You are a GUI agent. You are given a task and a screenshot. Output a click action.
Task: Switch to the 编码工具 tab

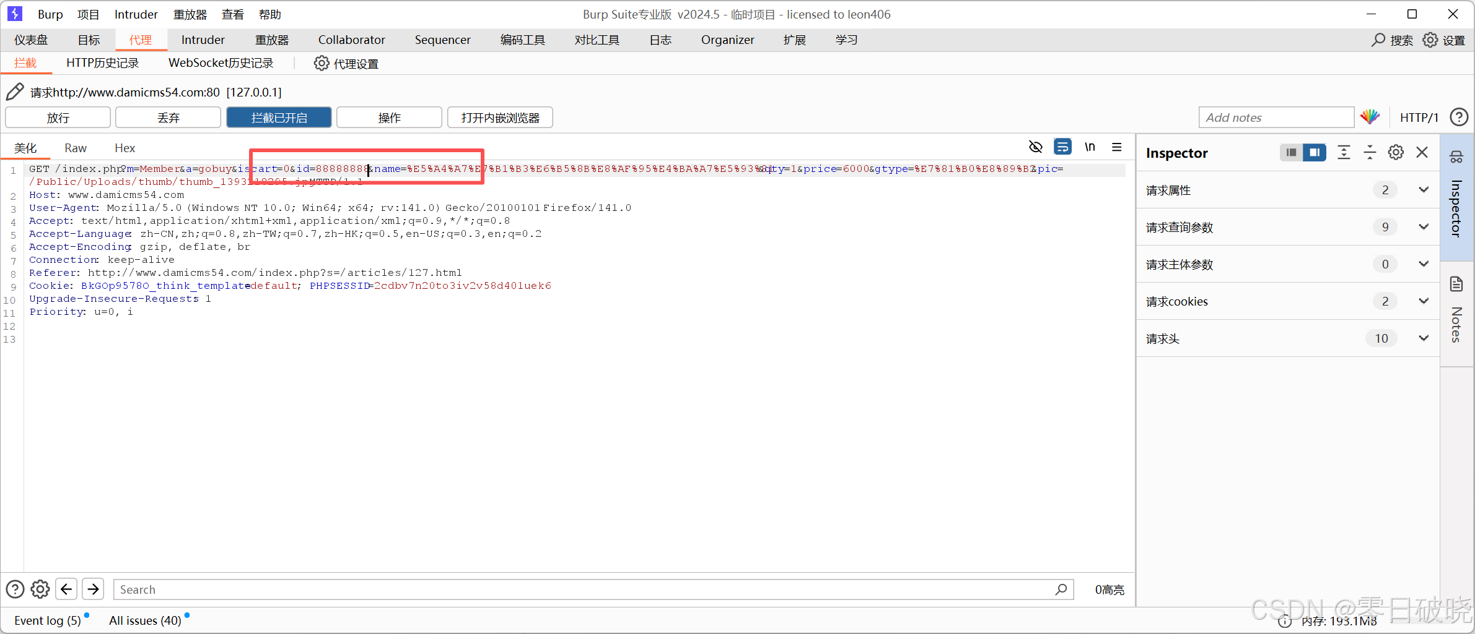click(522, 40)
